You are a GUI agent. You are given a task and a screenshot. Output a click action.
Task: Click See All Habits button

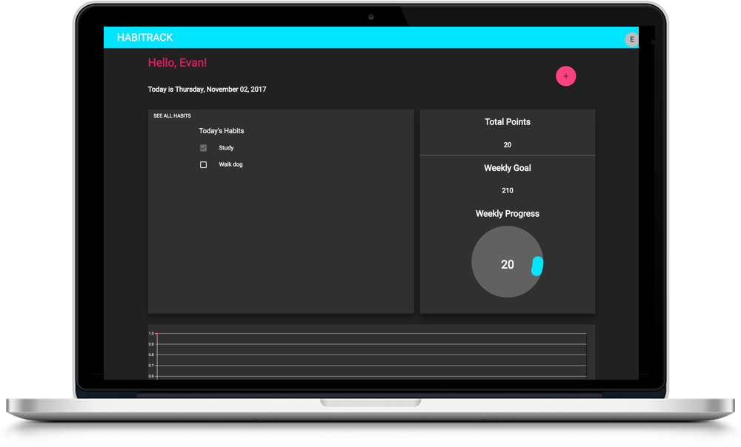point(172,116)
